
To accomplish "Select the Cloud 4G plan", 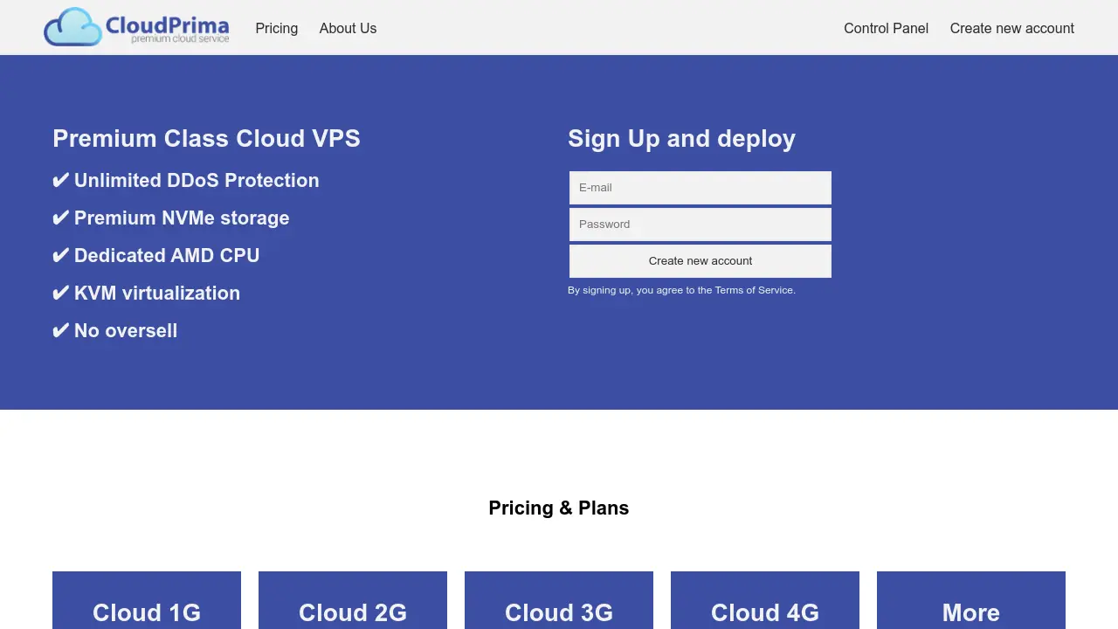I will tap(764, 612).
